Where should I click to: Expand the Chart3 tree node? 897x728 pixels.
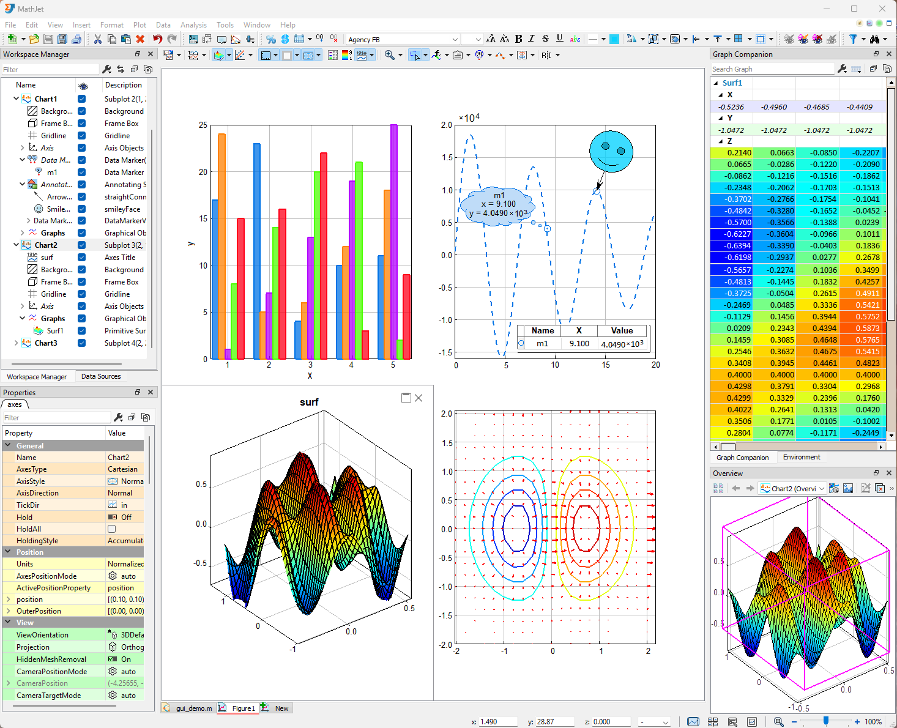16,343
